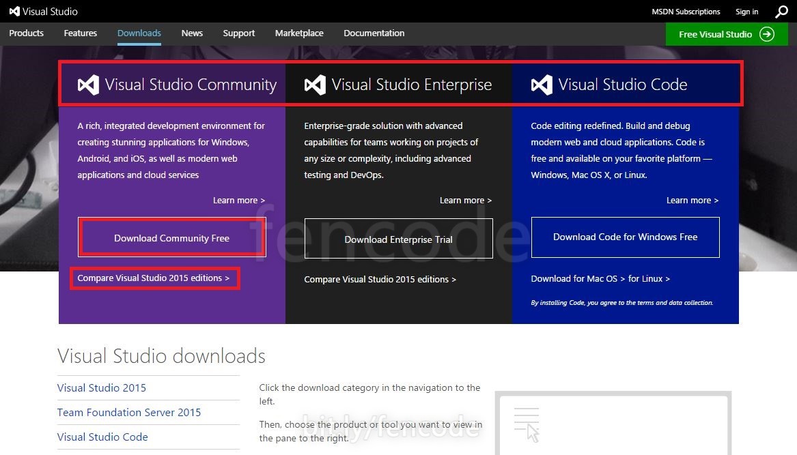Open the Support menu item
797x455 pixels.
(x=239, y=33)
